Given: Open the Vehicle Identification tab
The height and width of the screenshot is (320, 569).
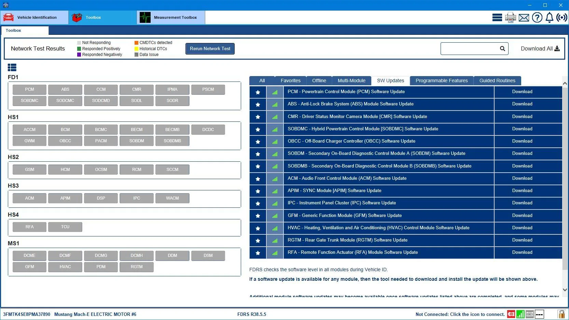Looking at the screenshot, I should [x=34, y=17].
